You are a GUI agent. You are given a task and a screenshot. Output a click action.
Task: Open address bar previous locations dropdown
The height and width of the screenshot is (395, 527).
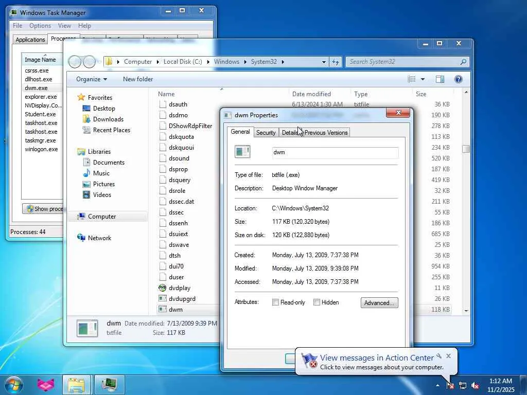click(x=324, y=62)
